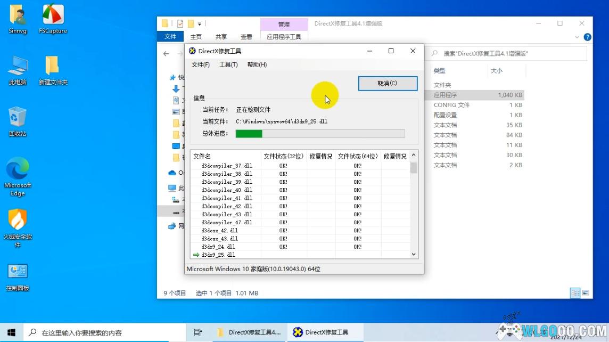Click the Explorer help question mark icon
Viewport: 609px width, 342px height.
(x=587, y=37)
